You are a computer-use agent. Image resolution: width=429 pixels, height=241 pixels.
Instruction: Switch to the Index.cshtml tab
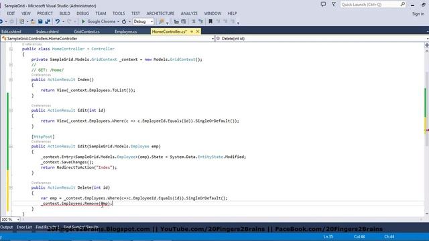coord(48,31)
